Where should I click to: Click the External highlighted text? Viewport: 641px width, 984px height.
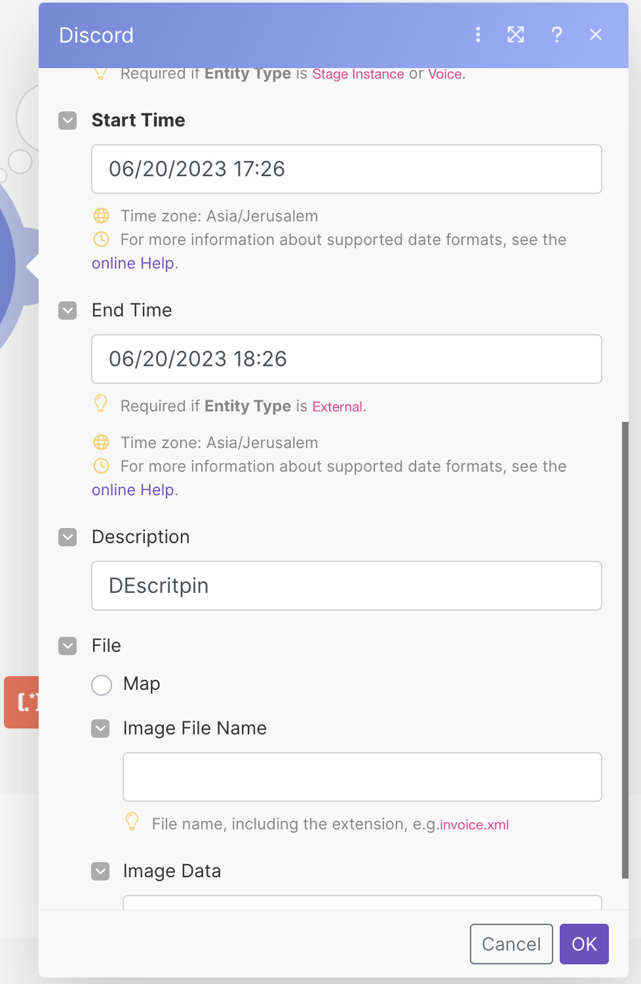pos(338,407)
